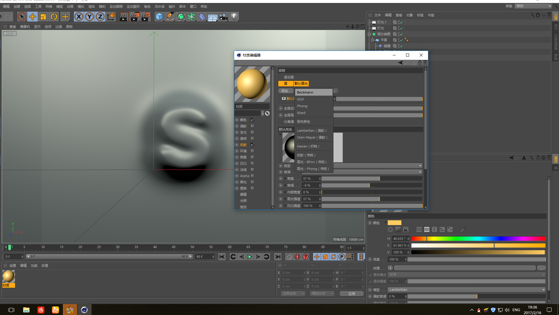Open the 模型 Lambertian dropdown
The height and width of the screenshot is (315, 559).
(467, 290)
